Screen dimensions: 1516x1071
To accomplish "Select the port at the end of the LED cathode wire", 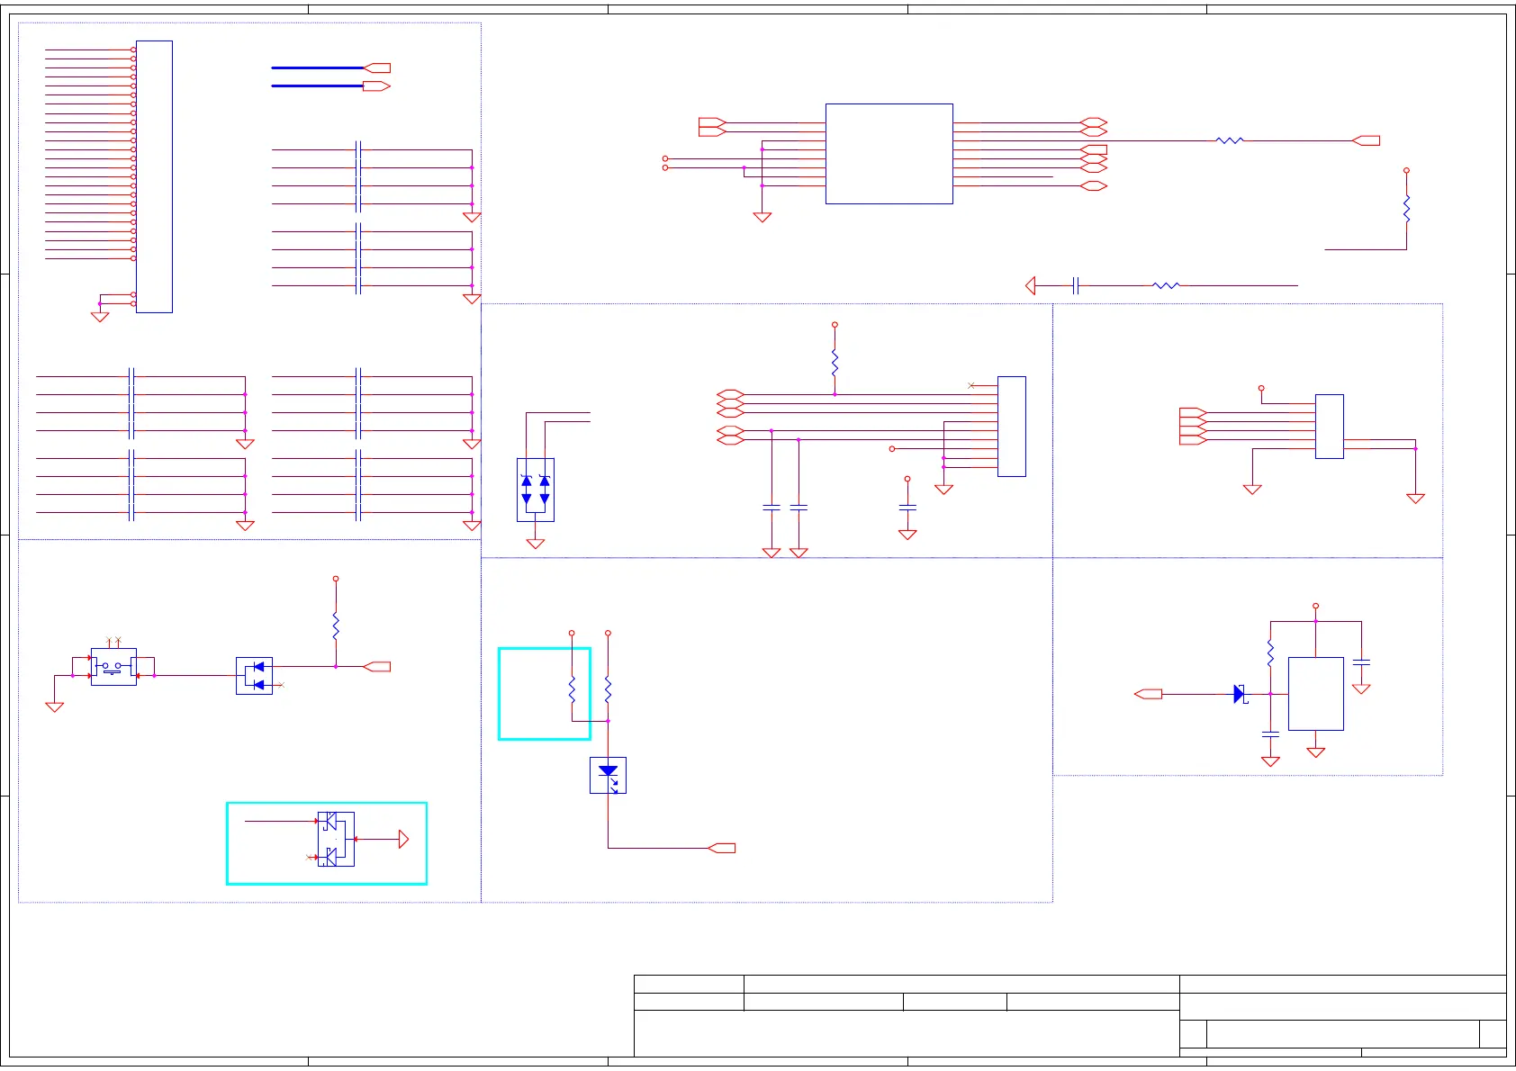I will tap(722, 848).
